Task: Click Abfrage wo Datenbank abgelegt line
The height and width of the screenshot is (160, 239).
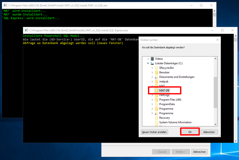Action: click(73, 43)
